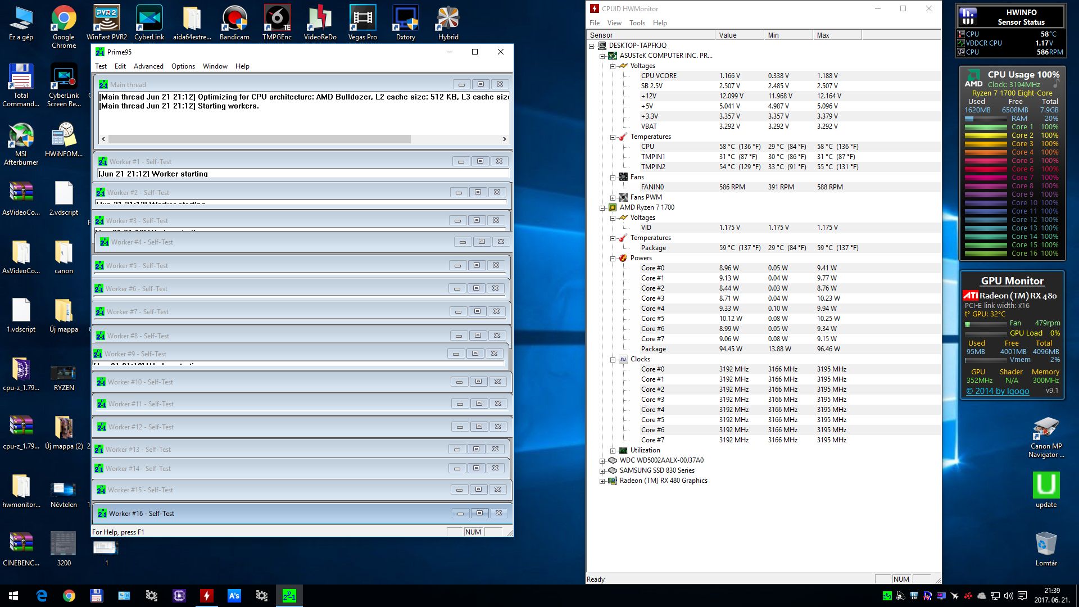1079x607 pixels.
Task: Open CINEBENCH archive icon on desktop
Action: [21, 548]
